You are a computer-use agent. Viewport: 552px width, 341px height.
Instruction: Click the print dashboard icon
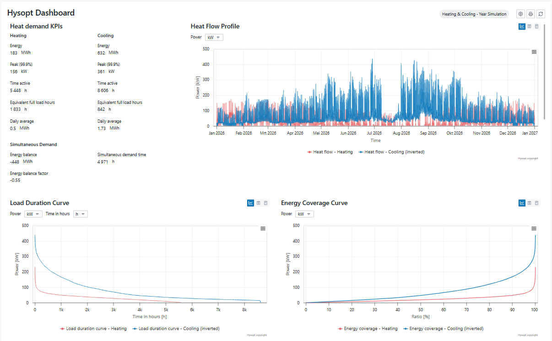click(530, 14)
